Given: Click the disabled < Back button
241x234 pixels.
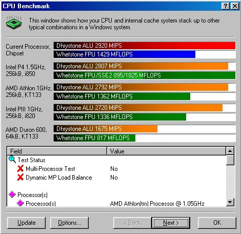Looking at the screenshot, I should [132, 223].
